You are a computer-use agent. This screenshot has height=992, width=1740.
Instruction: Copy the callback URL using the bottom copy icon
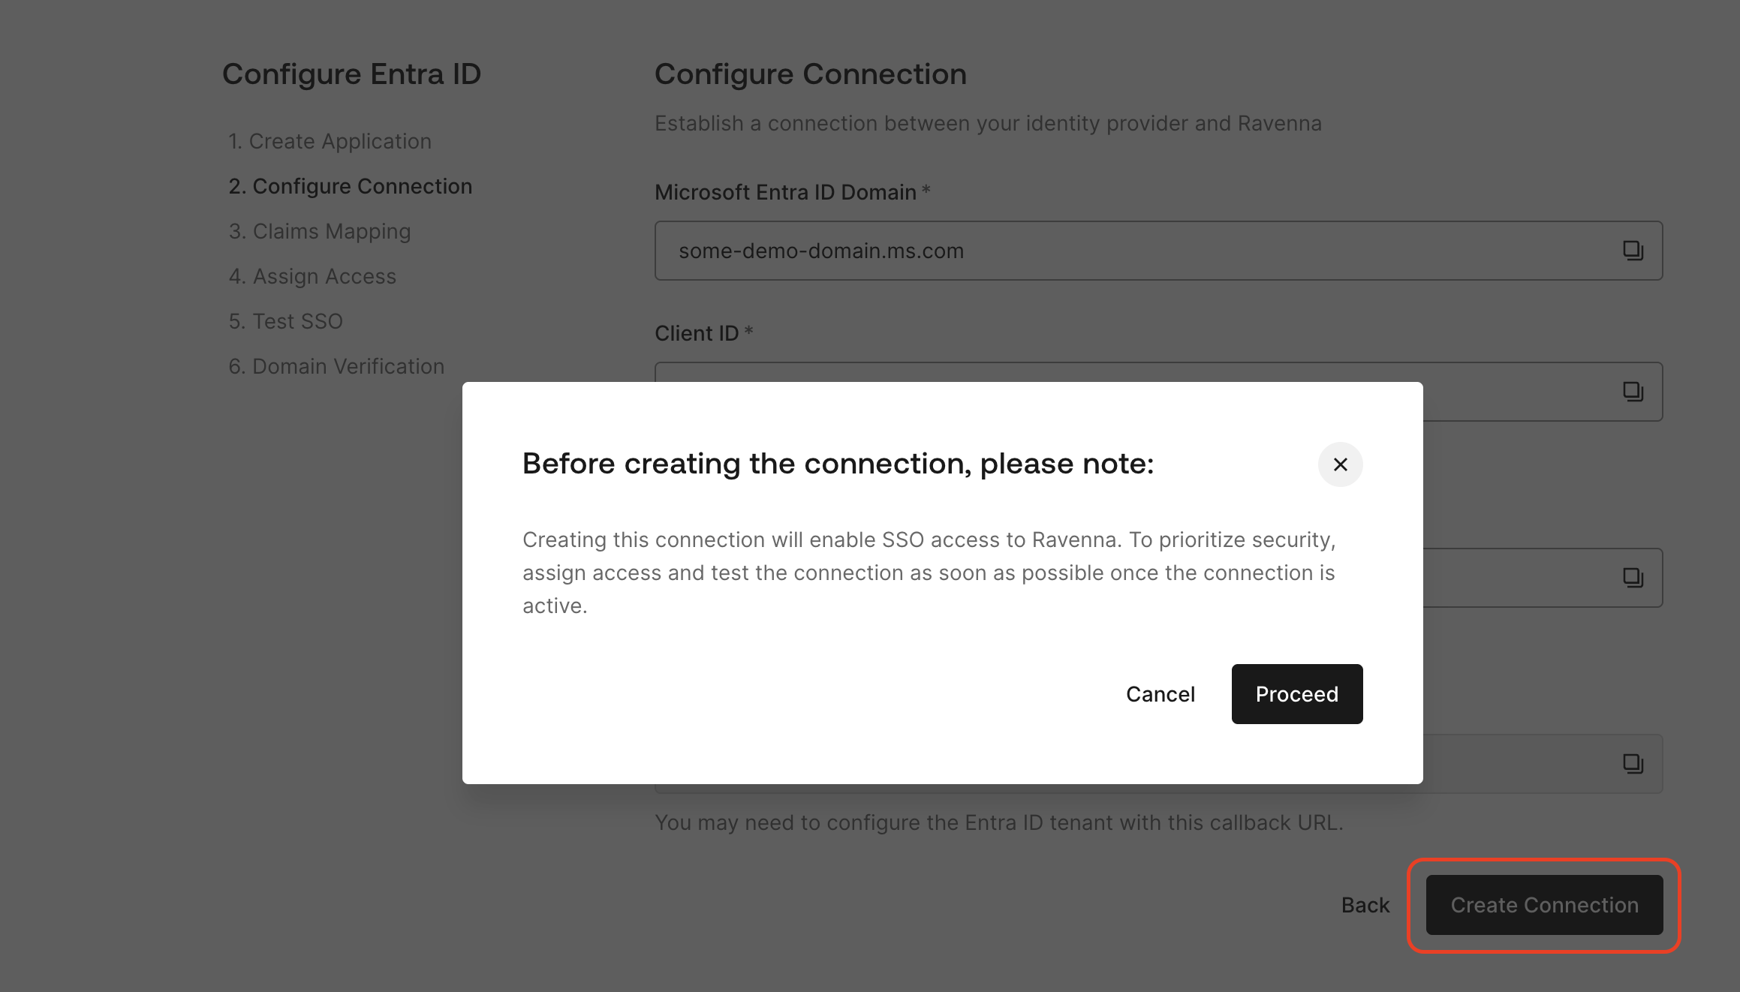1633,764
